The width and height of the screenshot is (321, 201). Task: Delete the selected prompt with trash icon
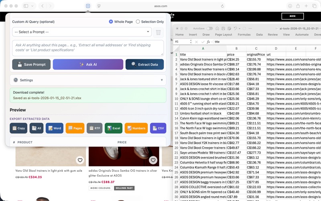[158, 32]
